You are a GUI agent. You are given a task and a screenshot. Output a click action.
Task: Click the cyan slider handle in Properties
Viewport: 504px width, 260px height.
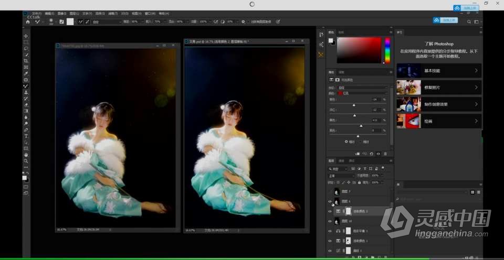point(354,105)
